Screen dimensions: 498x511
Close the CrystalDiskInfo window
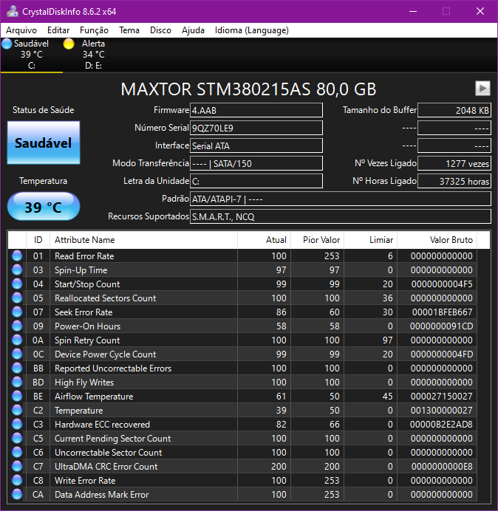click(480, 11)
